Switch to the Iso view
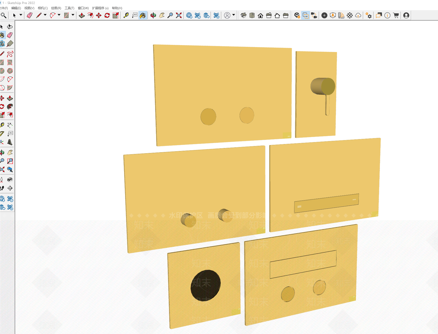 click(x=243, y=16)
